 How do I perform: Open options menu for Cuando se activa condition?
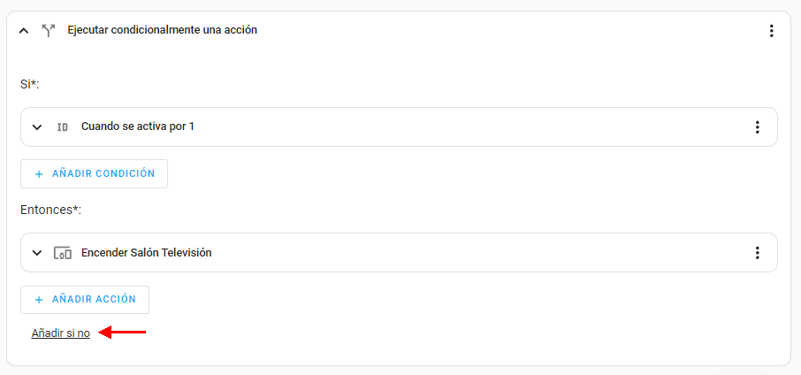[757, 127]
